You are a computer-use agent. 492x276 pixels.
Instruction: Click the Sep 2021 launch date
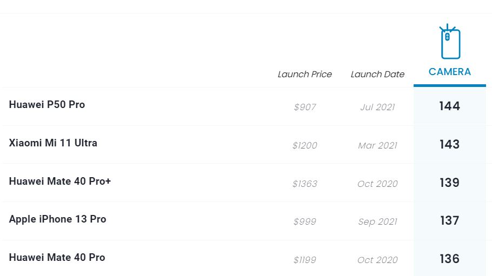(x=377, y=222)
